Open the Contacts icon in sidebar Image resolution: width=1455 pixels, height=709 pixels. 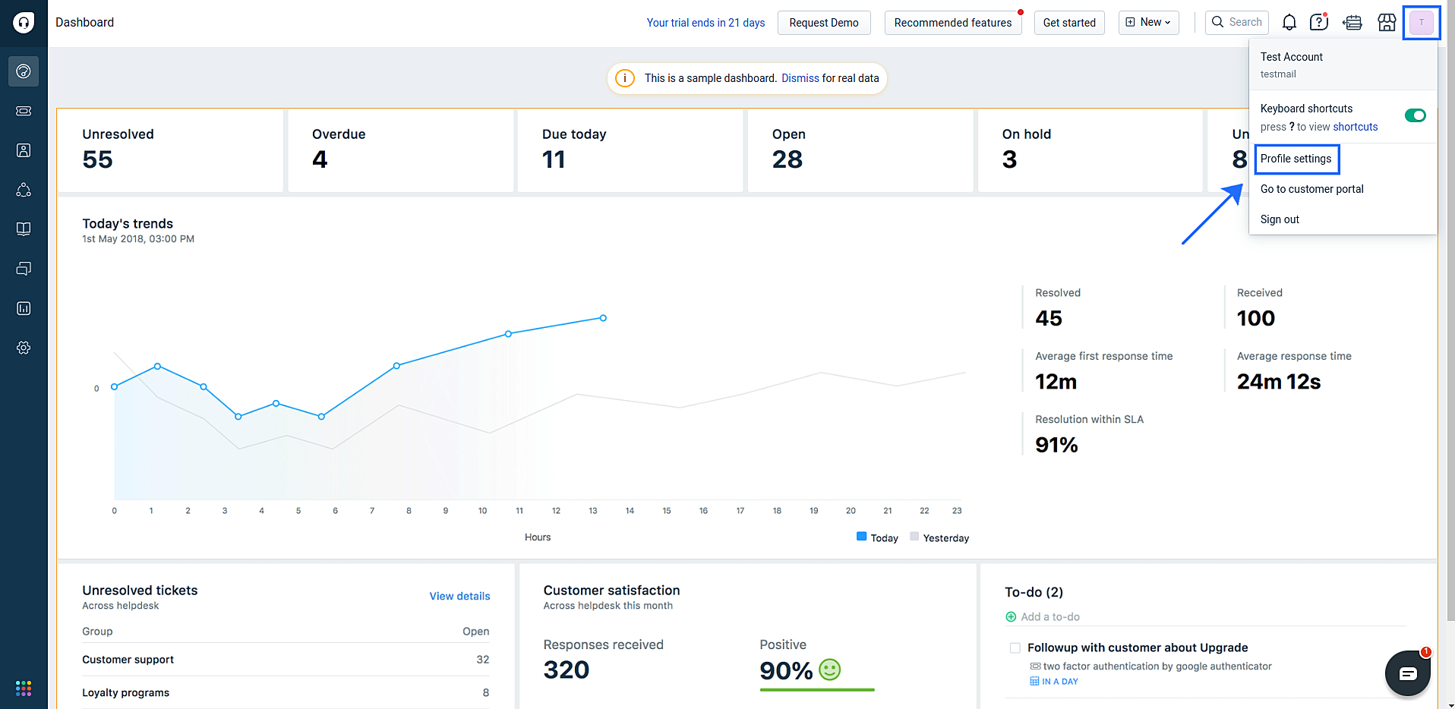24,150
